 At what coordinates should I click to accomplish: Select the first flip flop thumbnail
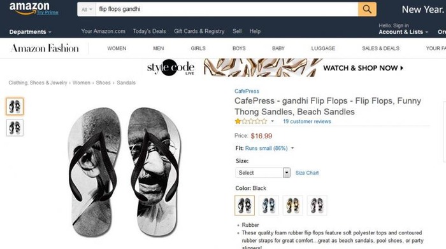tap(15, 107)
